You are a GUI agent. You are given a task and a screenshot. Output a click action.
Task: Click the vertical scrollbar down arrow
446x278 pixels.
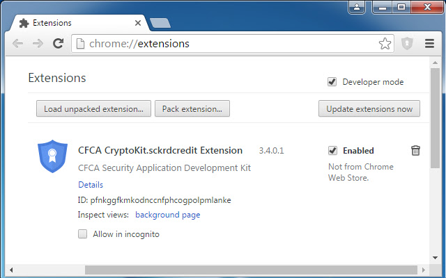(x=435, y=258)
